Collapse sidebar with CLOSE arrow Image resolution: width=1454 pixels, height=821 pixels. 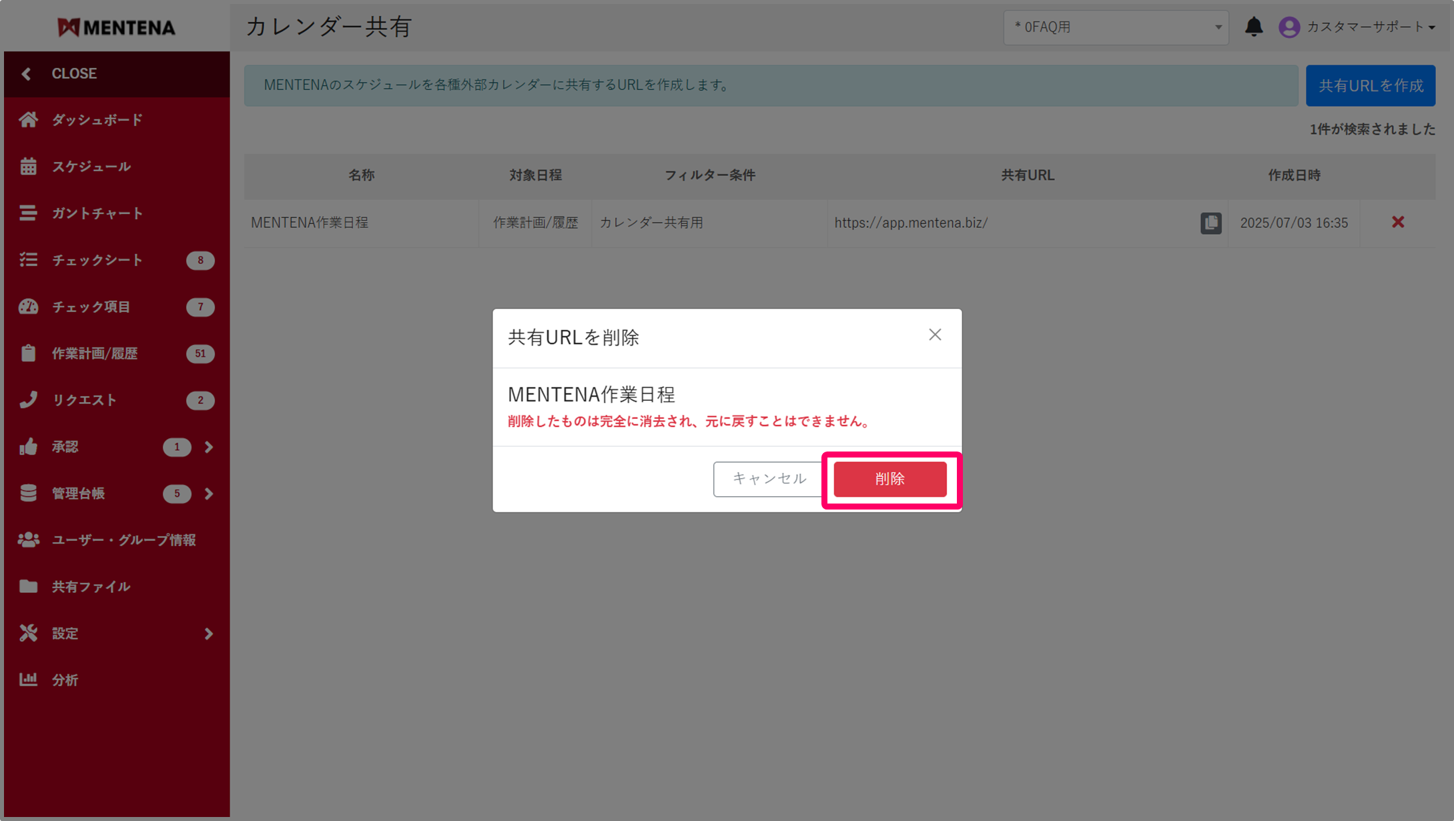point(27,73)
